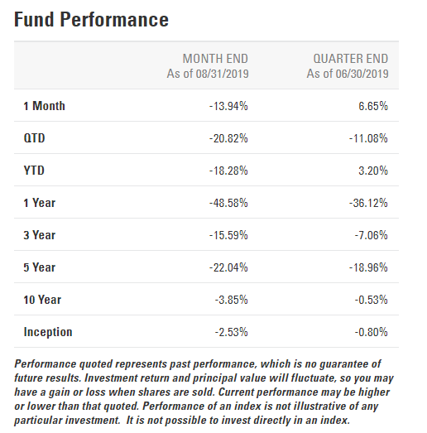The height and width of the screenshot is (433, 427).
Task: Click the -48.58% one-year value
Action: click(228, 203)
